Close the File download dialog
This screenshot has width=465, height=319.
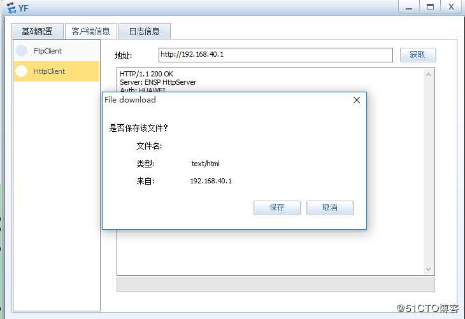357,100
